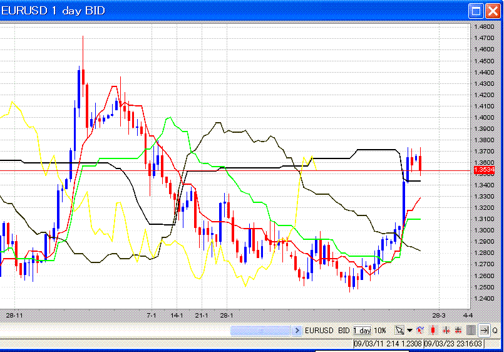Toggle the scroll-to-end arrow button

click(484, 330)
